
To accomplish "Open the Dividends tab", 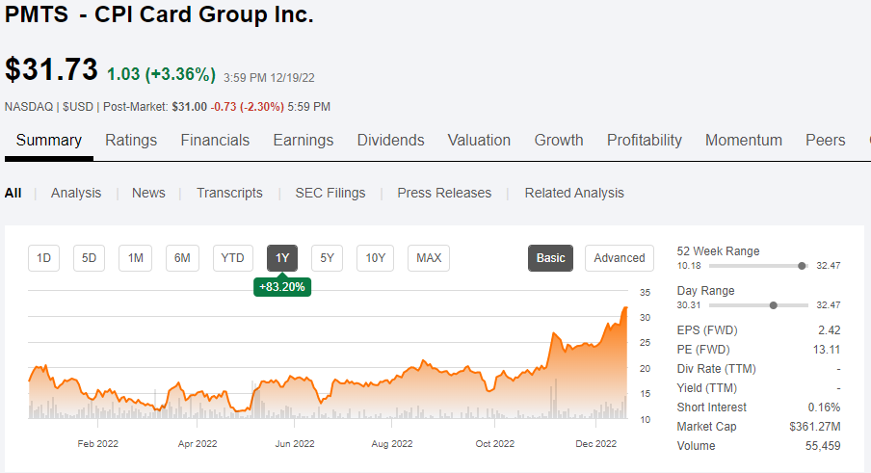I will tap(390, 141).
